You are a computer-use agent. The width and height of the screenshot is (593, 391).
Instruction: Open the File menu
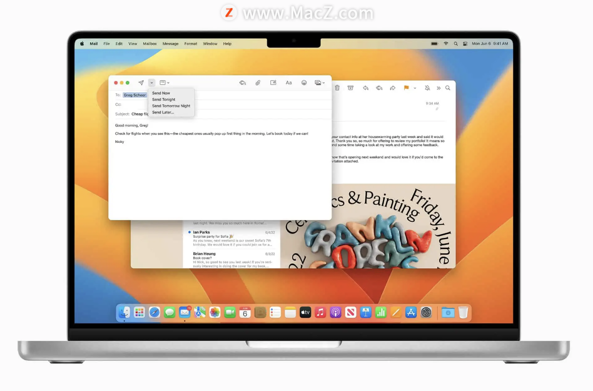(x=106, y=44)
